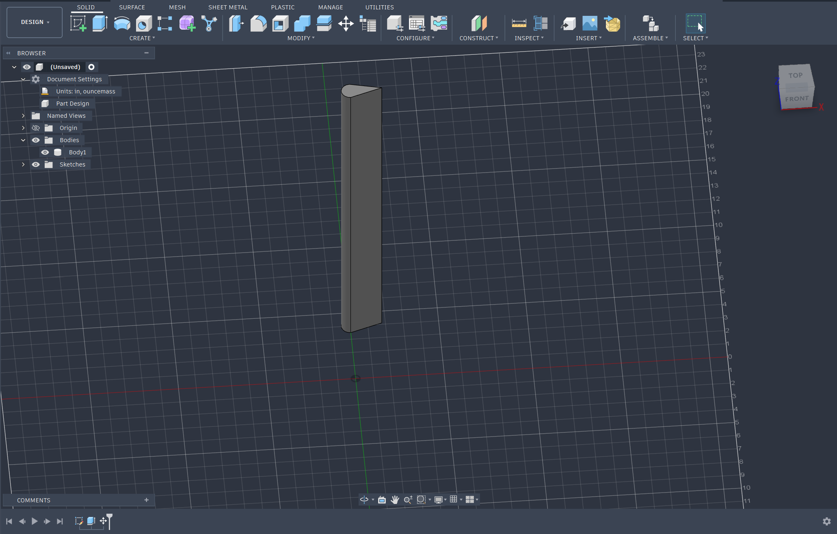The height and width of the screenshot is (534, 837).
Task: Select the Extrude tool
Action: tap(100, 24)
